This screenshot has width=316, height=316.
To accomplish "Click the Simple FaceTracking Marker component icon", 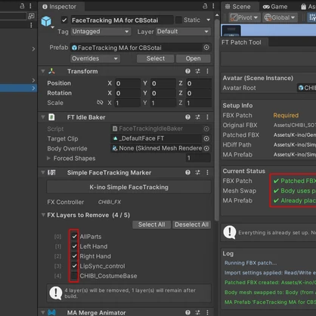I will coord(51,172).
